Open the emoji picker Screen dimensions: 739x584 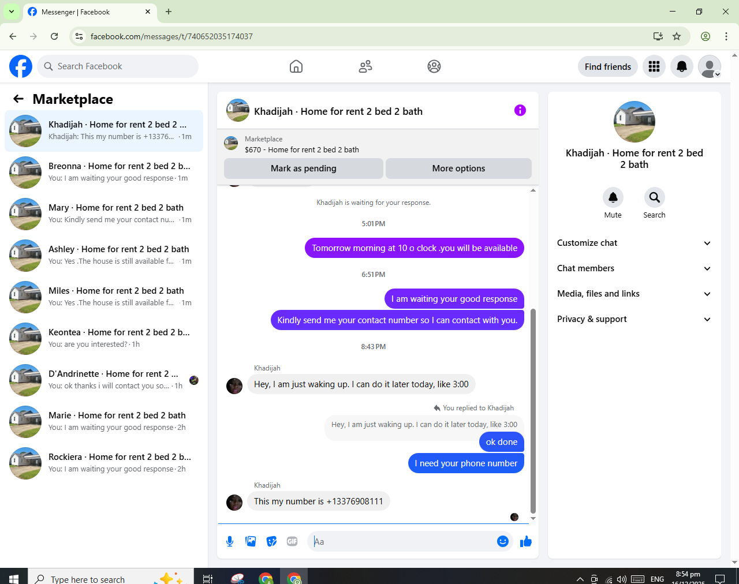tap(503, 541)
